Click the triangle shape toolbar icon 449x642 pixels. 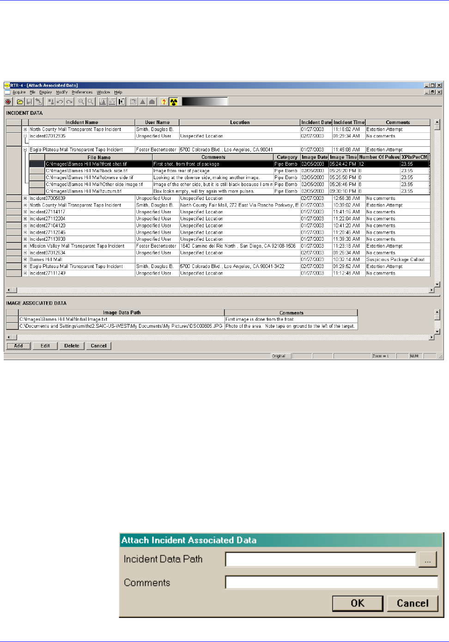(x=142, y=102)
